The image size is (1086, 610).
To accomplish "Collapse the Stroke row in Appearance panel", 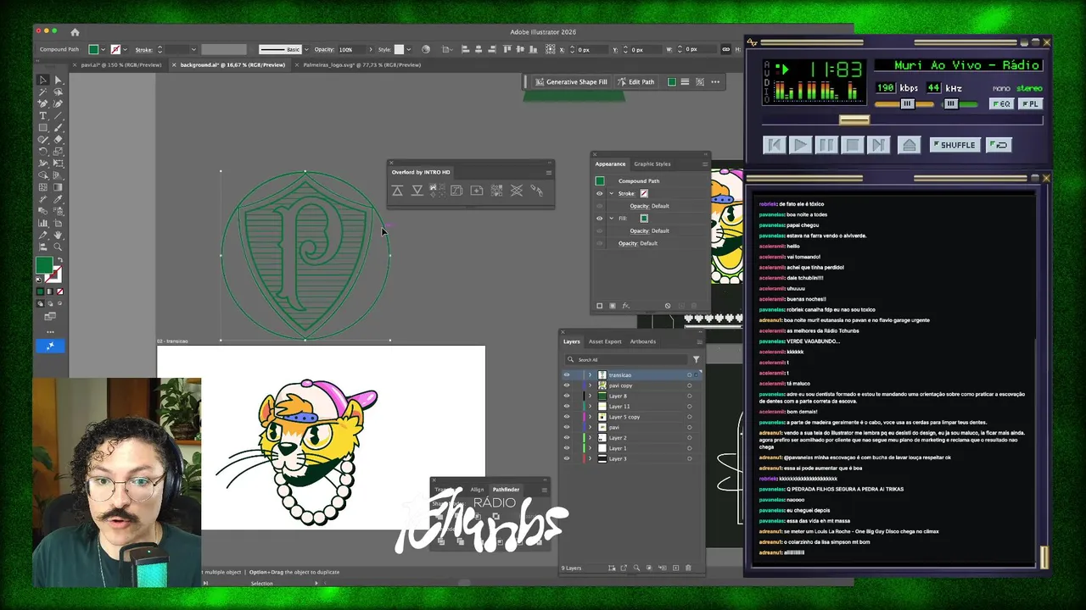I will [611, 193].
